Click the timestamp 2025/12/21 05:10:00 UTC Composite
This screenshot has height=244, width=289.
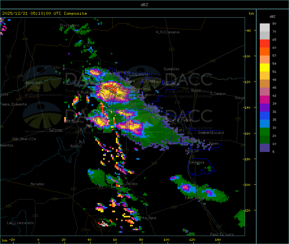pos(44,13)
